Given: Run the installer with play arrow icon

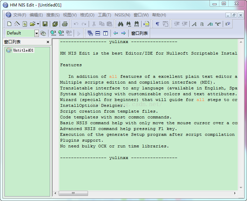Looking at the screenshot, I should (79, 33).
